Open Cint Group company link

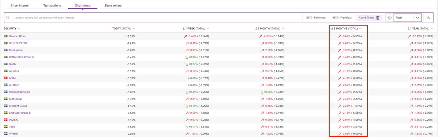(x=15, y=99)
